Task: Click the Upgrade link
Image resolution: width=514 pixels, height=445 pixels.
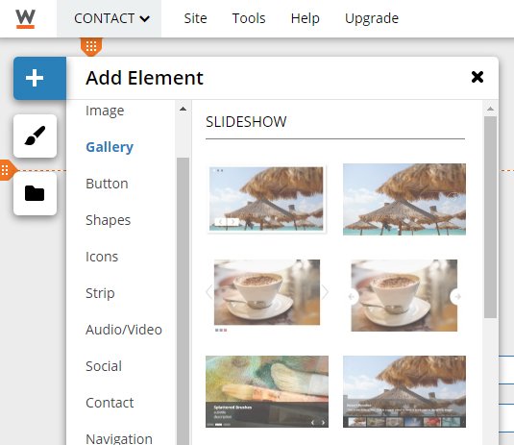Action: click(372, 18)
